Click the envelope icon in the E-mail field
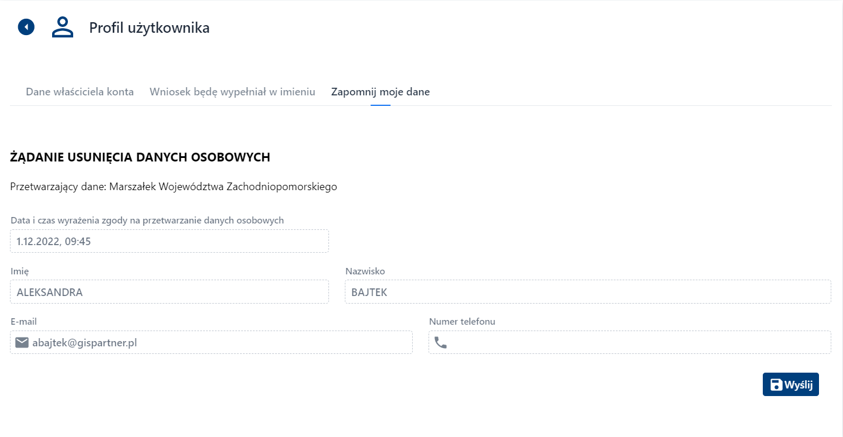 pos(22,342)
